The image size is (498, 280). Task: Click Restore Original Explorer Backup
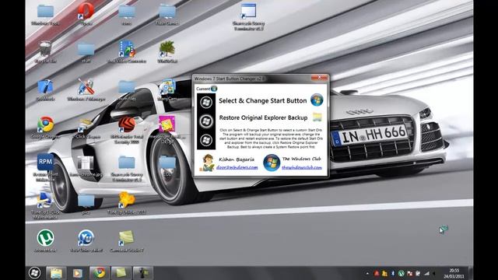[263, 117]
